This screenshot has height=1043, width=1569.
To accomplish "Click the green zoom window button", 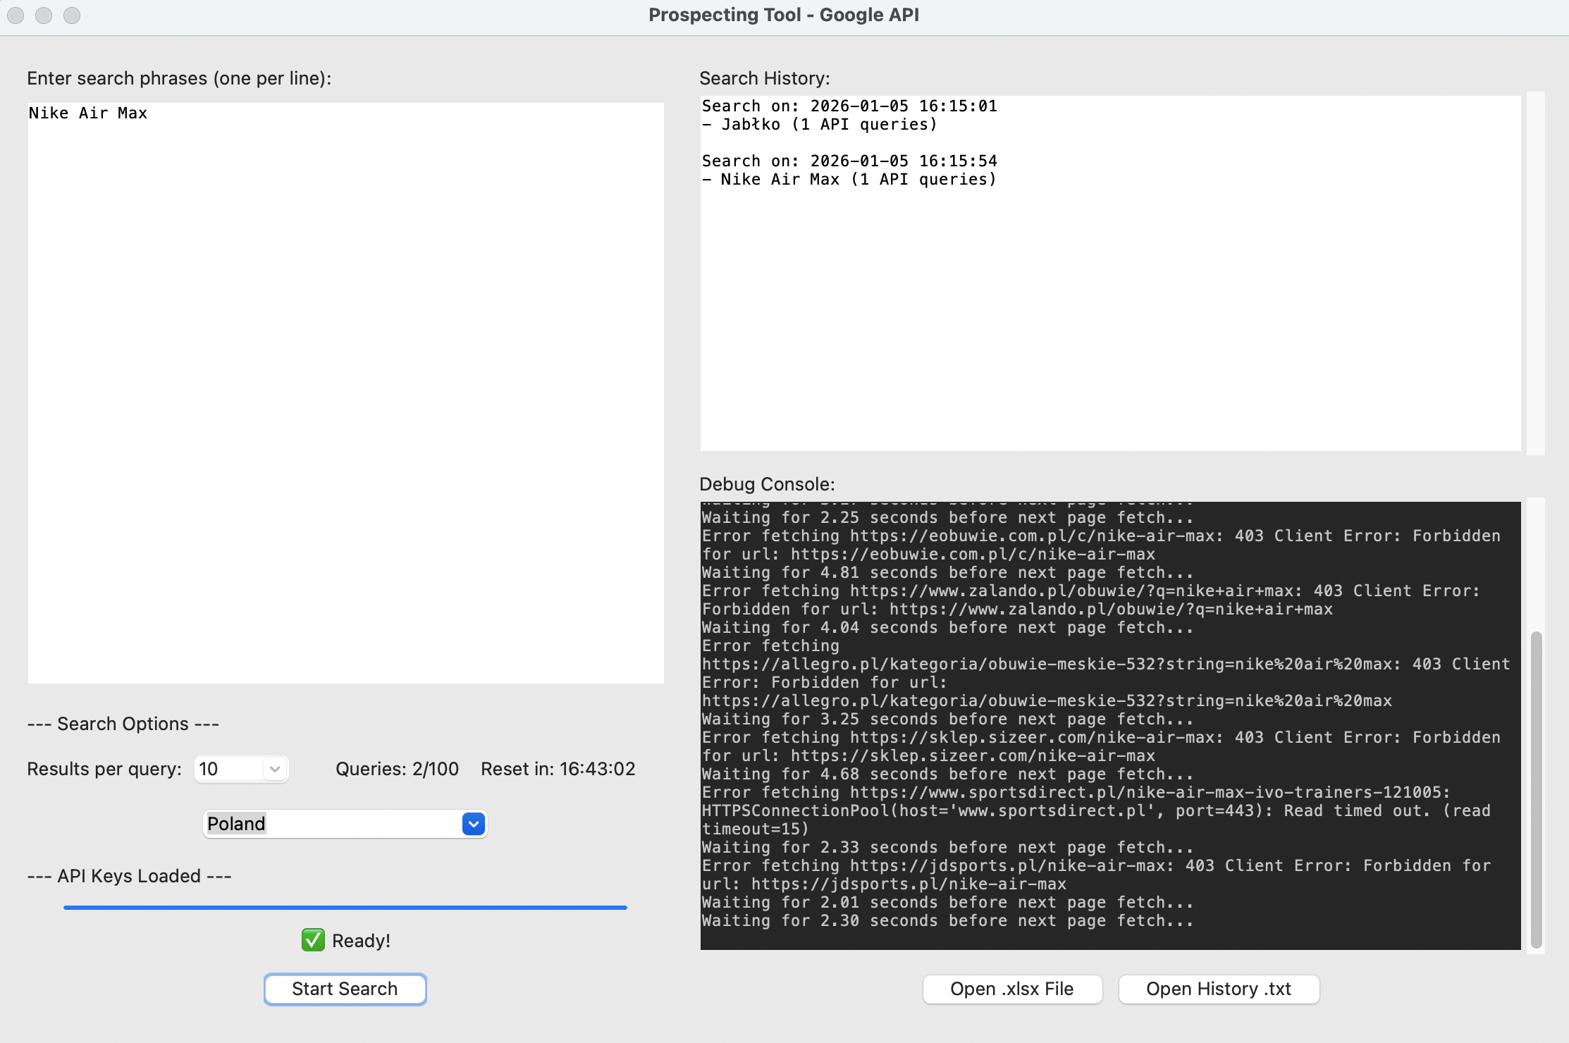I will point(72,15).
